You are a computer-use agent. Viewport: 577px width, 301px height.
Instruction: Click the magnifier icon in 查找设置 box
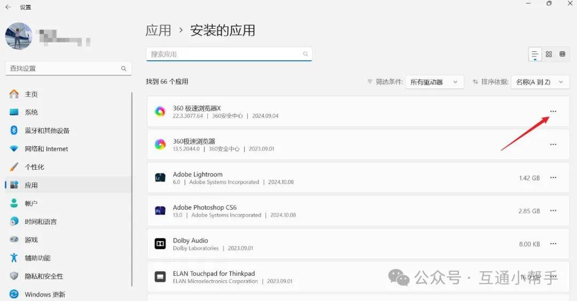tap(123, 68)
